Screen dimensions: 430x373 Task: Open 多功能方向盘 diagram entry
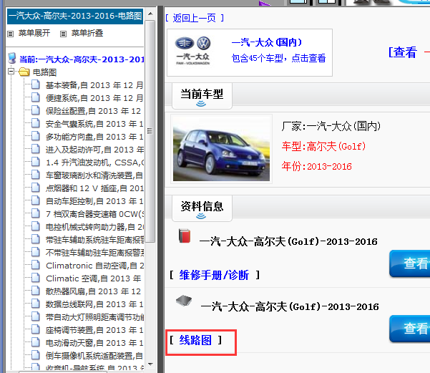point(94,137)
